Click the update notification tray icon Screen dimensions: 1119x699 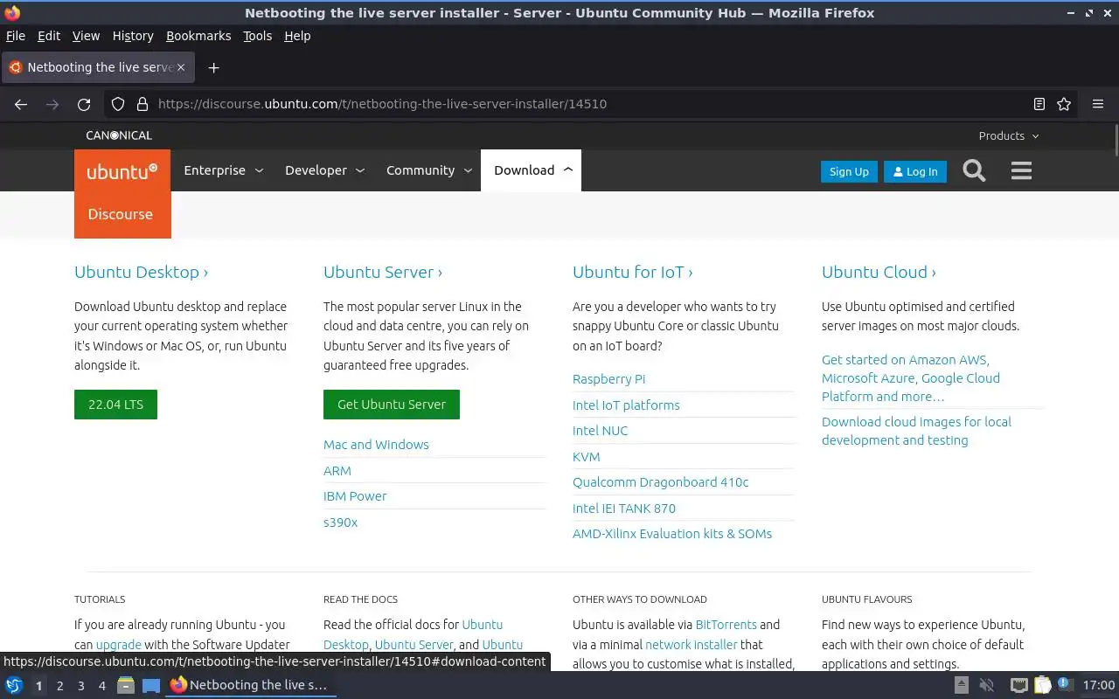(x=1064, y=683)
